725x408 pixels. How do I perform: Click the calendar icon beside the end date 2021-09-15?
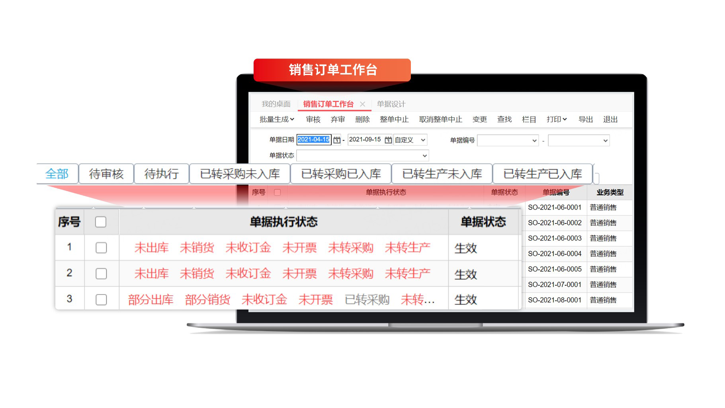(388, 140)
